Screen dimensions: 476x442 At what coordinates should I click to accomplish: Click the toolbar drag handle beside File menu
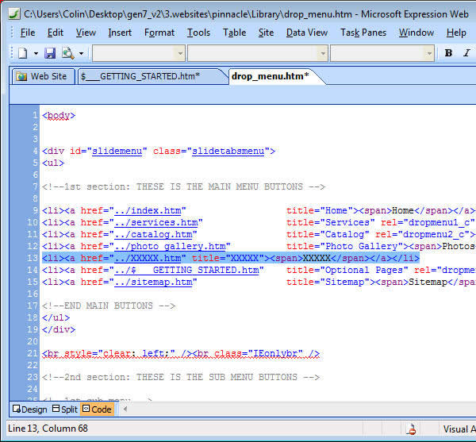(x=12, y=33)
